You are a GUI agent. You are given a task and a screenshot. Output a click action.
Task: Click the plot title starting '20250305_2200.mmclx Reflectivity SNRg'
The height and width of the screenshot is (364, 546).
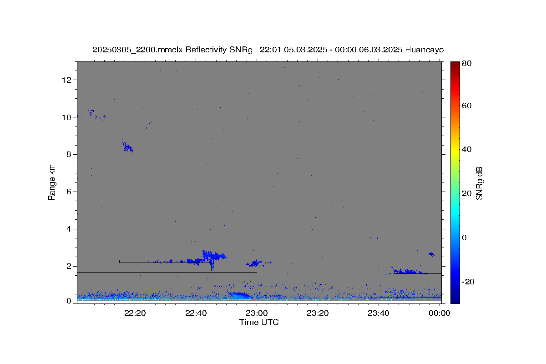point(268,50)
